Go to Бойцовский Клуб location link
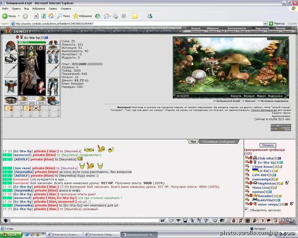The width and height of the screenshot is (298, 238). tap(228, 101)
